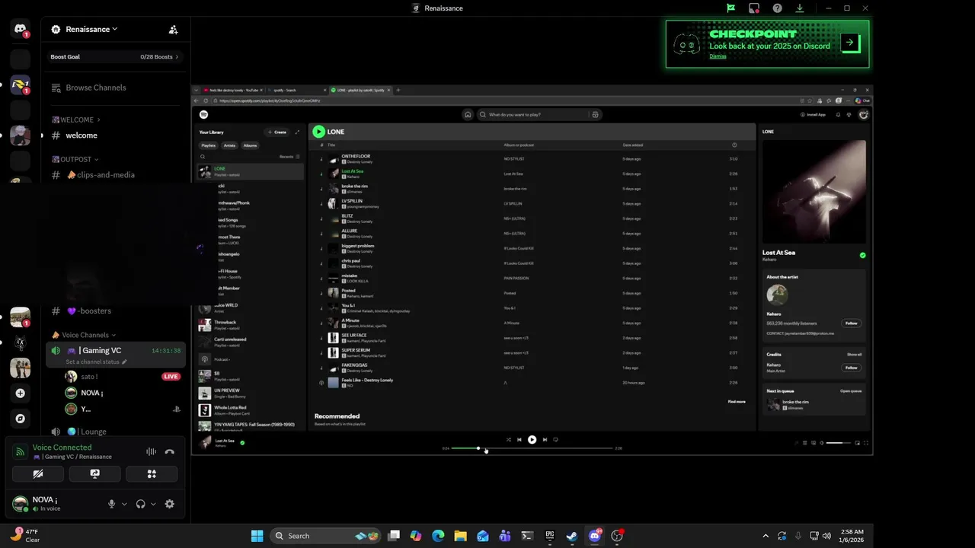Click the LIVE badge next to sato
This screenshot has width=975, height=548.
coord(171,377)
